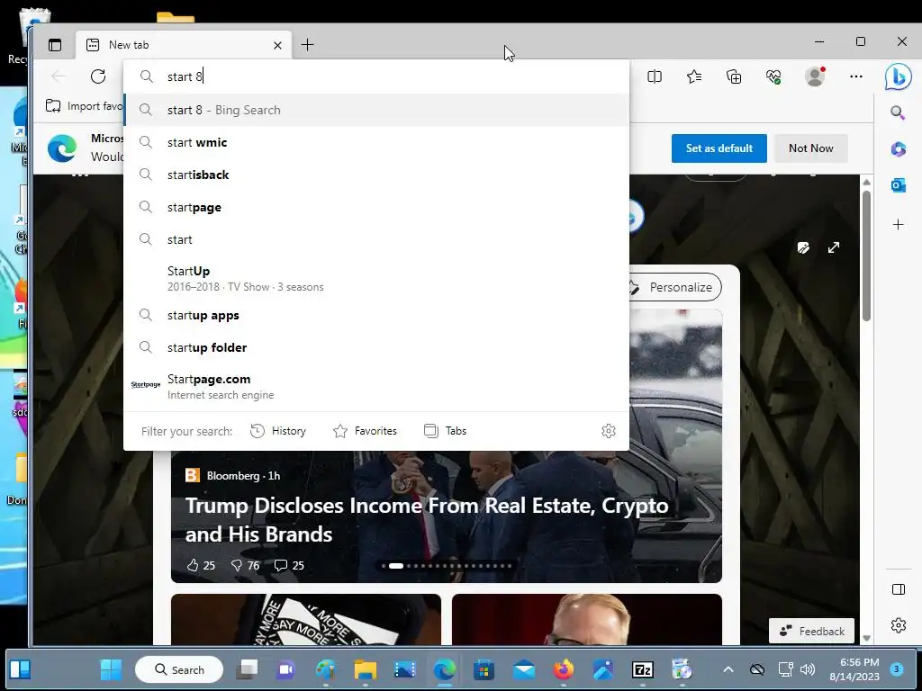Click the Personalize button

(675, 287)
